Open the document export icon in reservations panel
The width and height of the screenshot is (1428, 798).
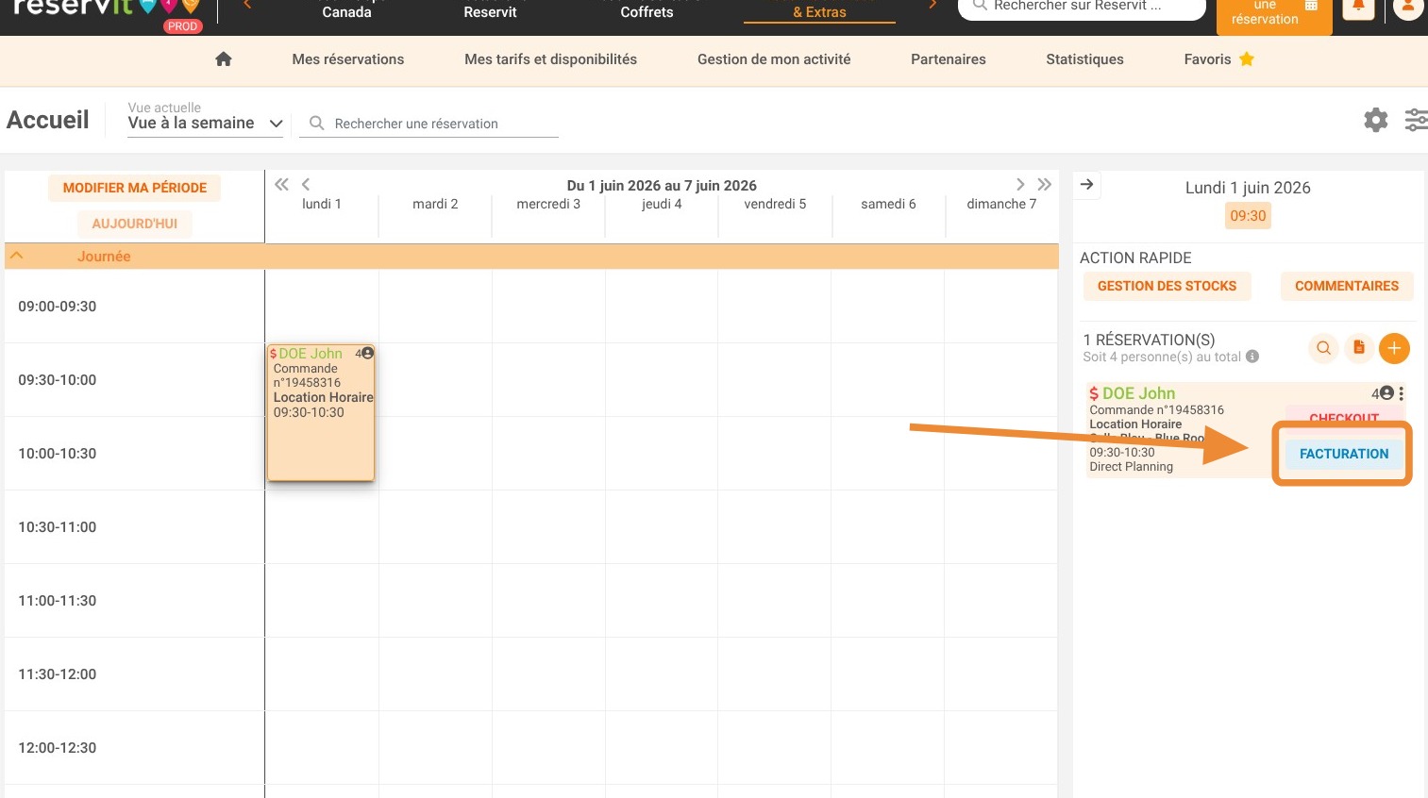1359,348
